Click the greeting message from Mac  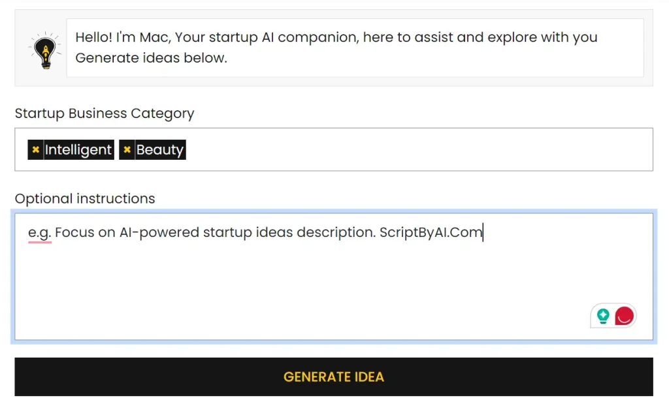coord(336,48)
